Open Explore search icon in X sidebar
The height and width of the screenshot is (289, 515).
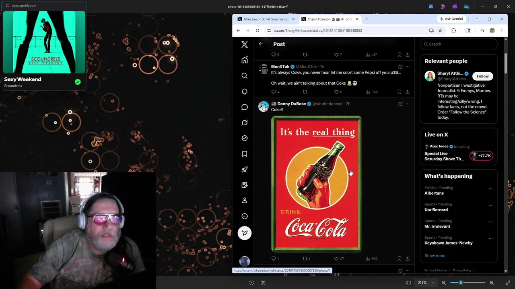[x=245, y=76]
